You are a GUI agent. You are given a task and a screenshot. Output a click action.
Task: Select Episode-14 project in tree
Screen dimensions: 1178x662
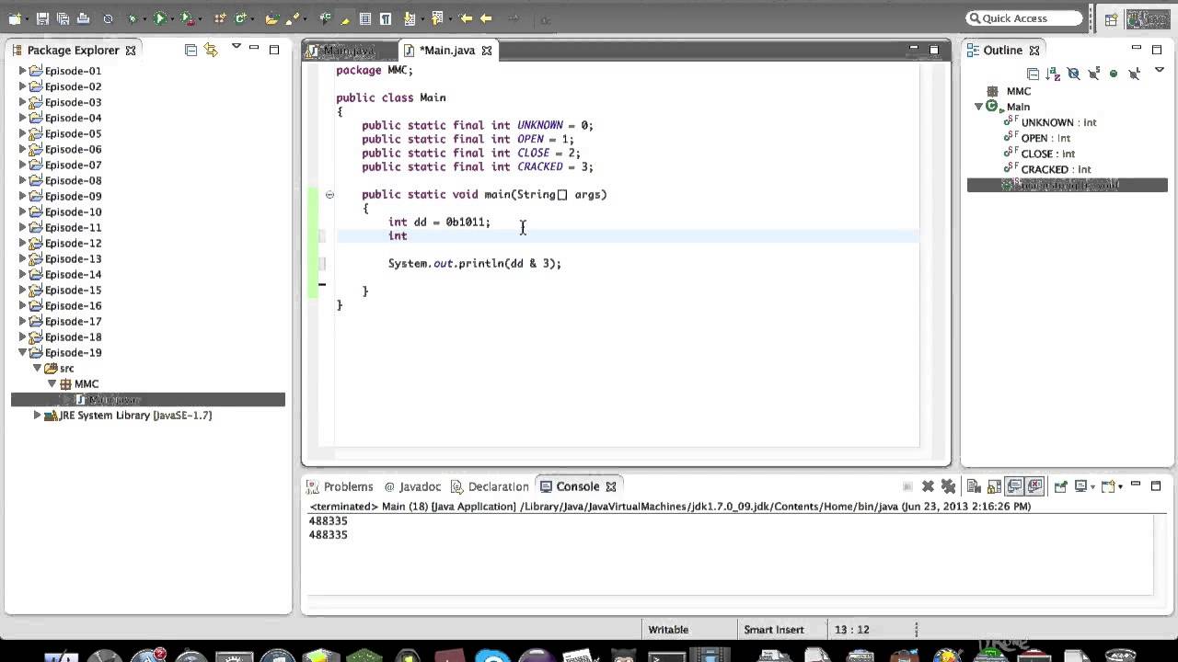point(73,274)
